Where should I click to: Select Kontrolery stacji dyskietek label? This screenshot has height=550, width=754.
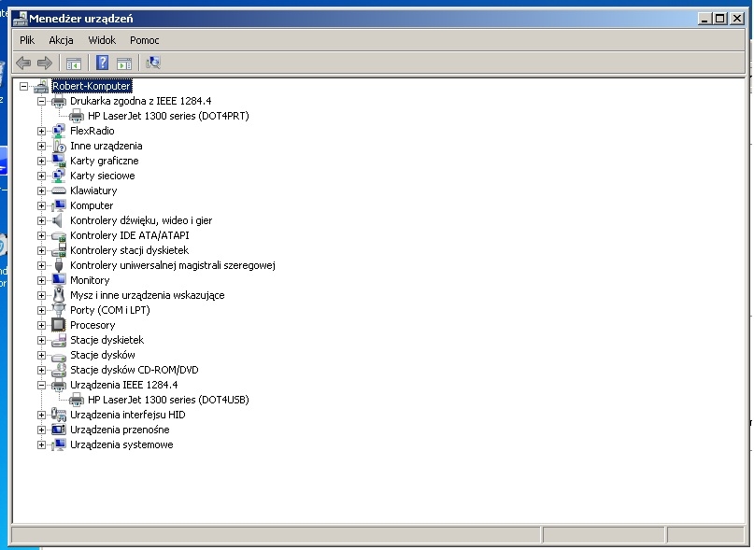[129, 250]
